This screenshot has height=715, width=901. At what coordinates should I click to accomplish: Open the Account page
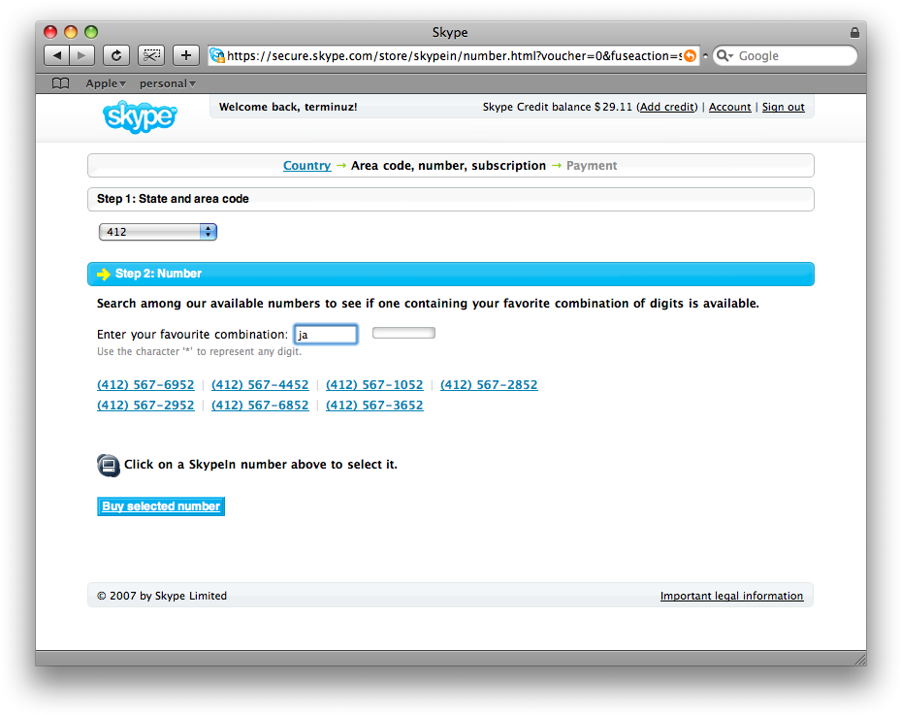pyautogui.click(x=729, y=107)
